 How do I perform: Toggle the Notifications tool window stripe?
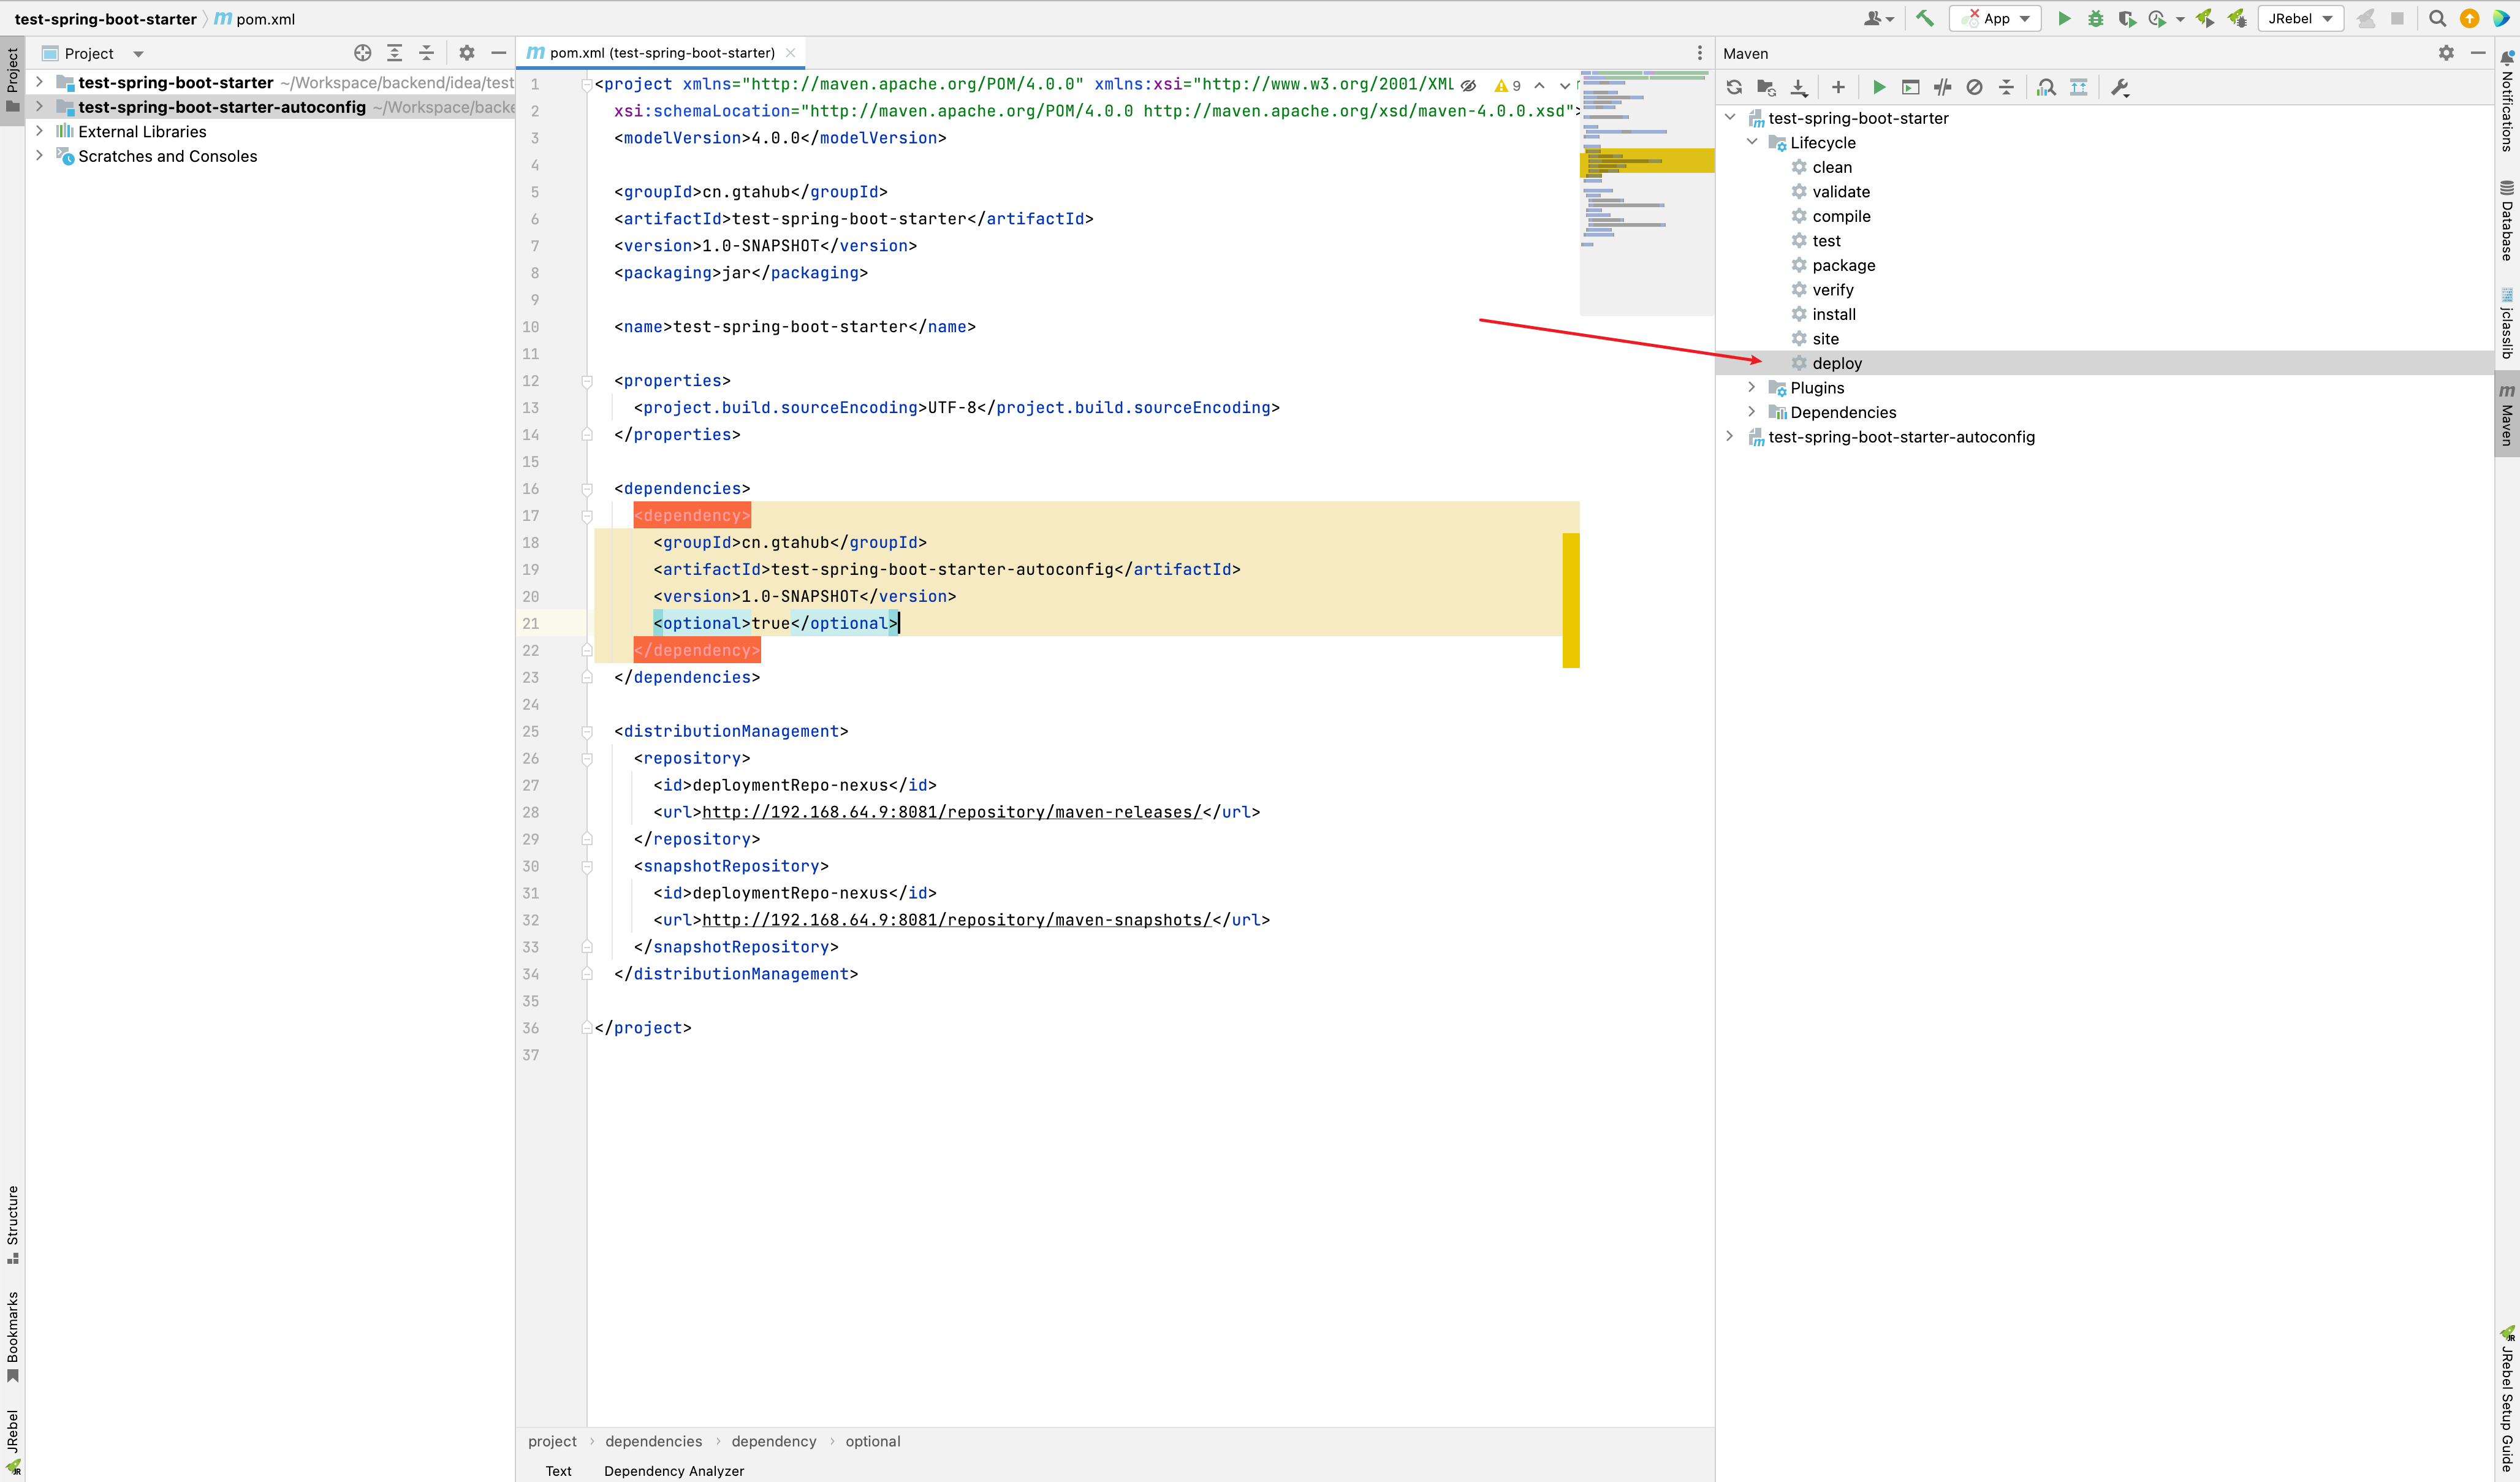point(2506,100)
